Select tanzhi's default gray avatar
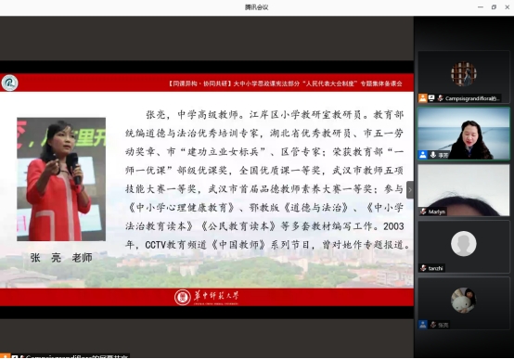Screen dimensions: 514x359 click(x=464, y=244)
